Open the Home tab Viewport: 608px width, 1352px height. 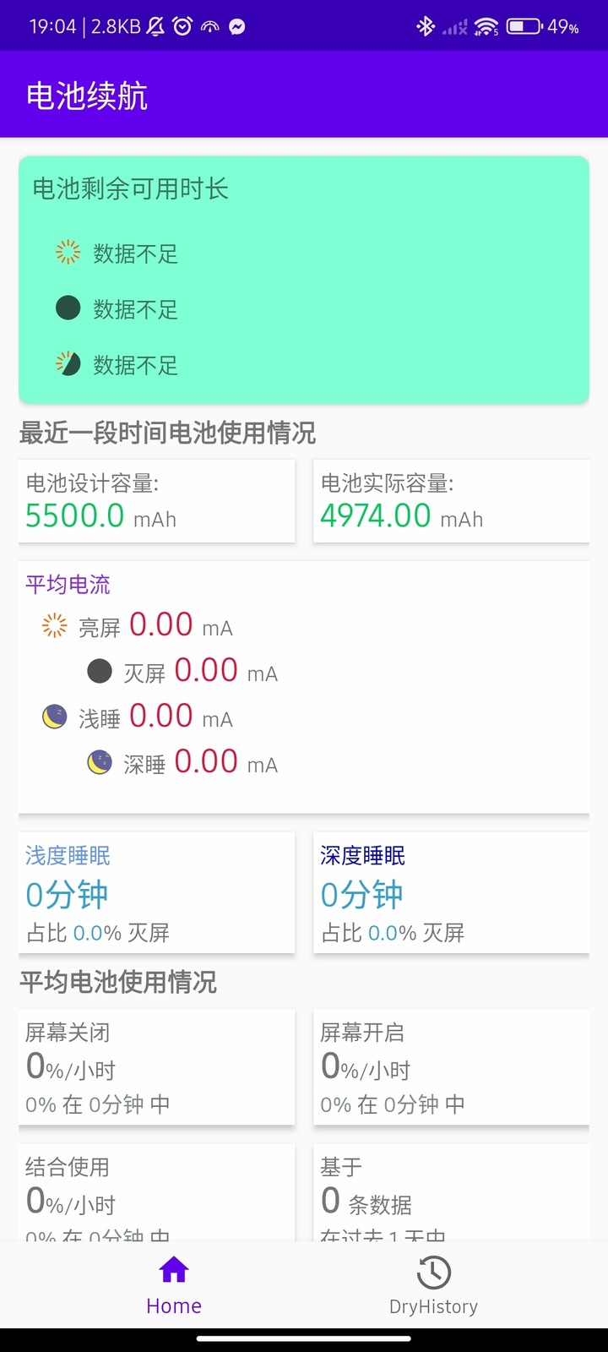click(x=174, y=1284)
